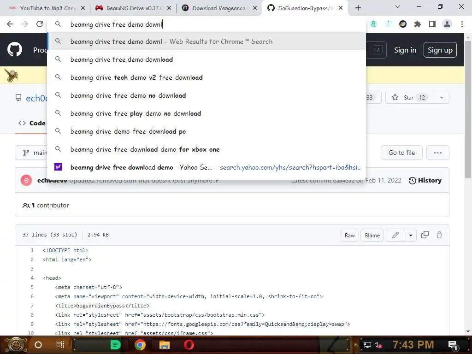Image resolution: width=472 pixels, height=354 pixels.
Task: Select suggestion 'demo free download pc'
Action: tap(206, 131)
